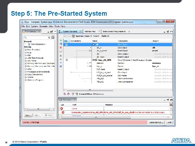Open the Help menu
Image resolution: width=195 pixels, height=146 pixels.
(x=63, y=26)
